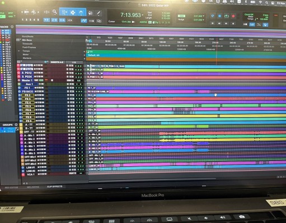Open the Grid value dropdown arrow
This screenshot has height=223, width=286.
[x=203, y=16]
